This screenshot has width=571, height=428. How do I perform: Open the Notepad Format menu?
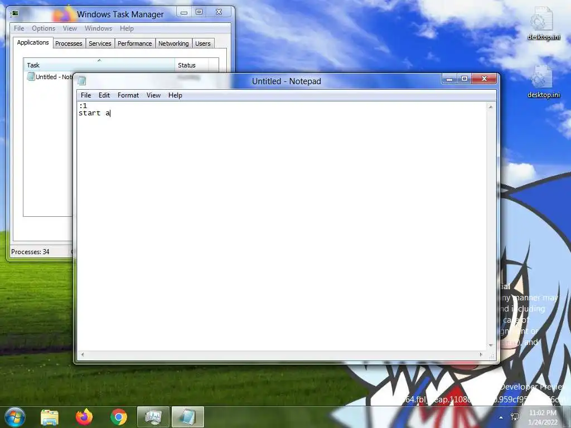(128, 95)
